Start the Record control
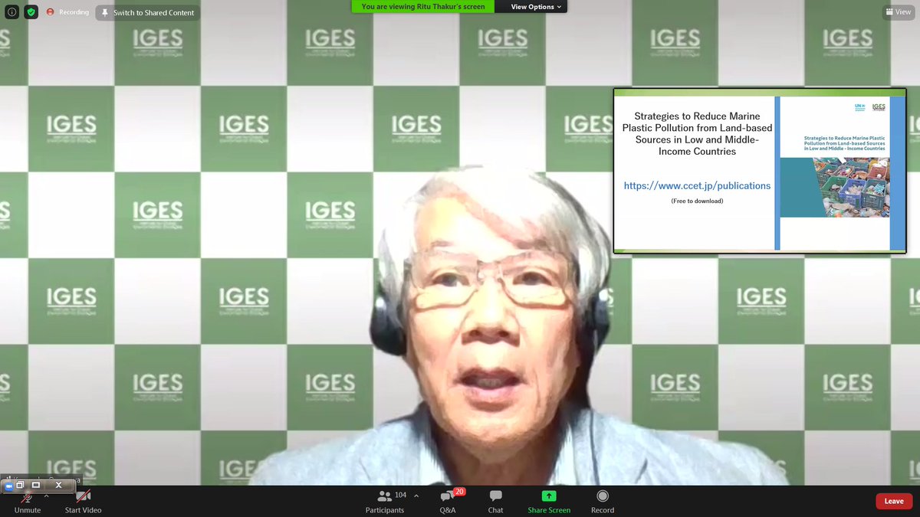 [603, 502]
